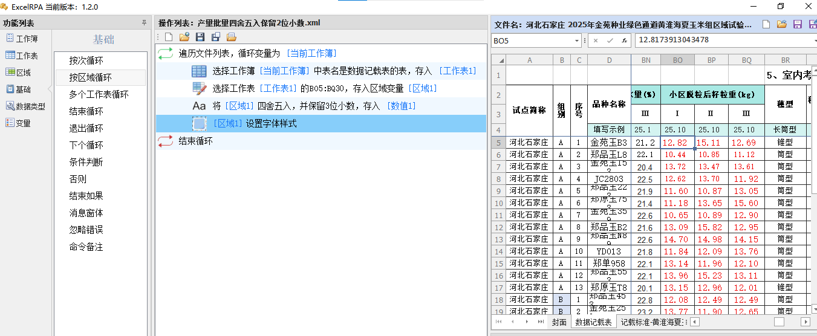Pin the 功能列表 panel with the pushpin icon
The height and width of the screenshot is (336, 817).
tap(144, 23)
